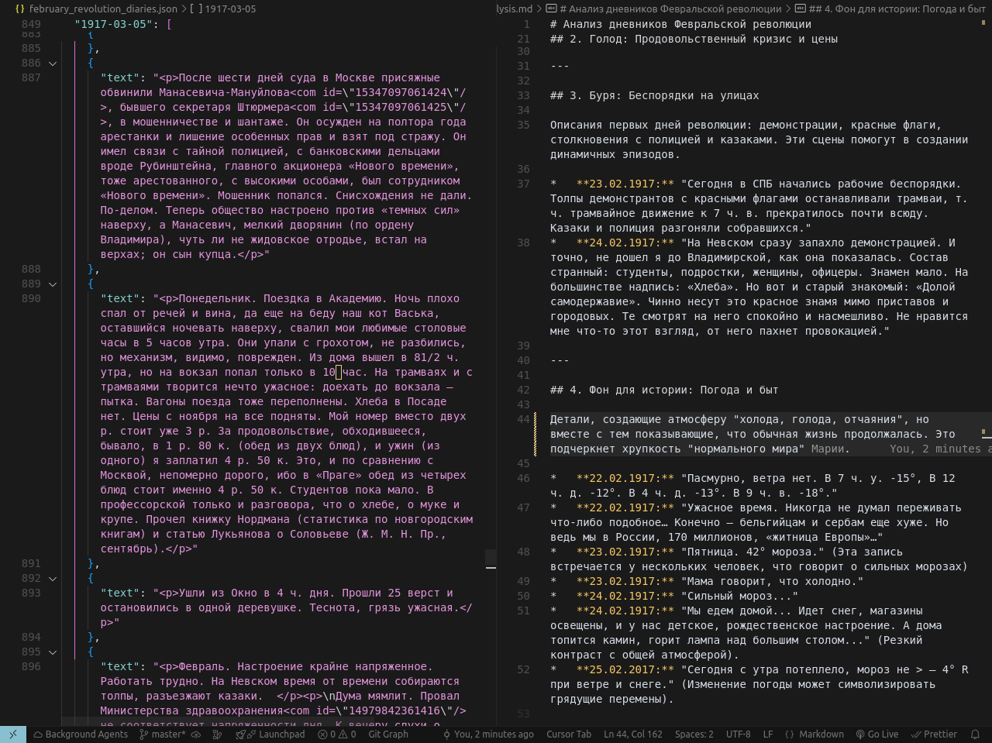Change end-of-line sequence LF
The height and width of the screenshot is (743, 992).
(768, 734)
